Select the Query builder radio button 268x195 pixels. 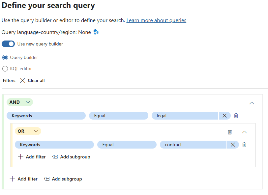pos(5,57)
